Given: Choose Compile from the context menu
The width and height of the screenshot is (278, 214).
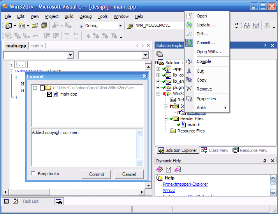Looking at the screenshot, I should (207, 61).
